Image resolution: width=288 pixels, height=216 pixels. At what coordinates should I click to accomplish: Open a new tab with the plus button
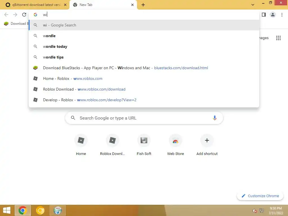143,5
